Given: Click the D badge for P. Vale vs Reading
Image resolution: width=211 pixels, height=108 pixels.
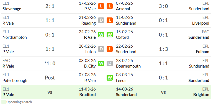Looking at the screenshot, I should [101, 20].
